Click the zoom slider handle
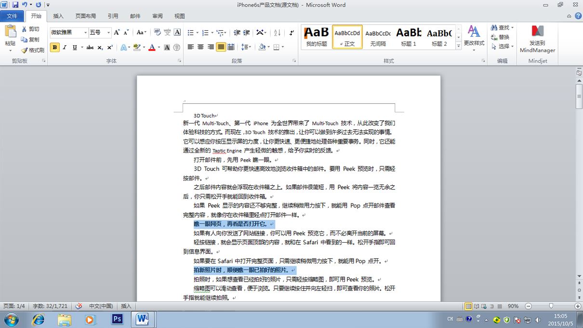 click(x=551, y=306)
